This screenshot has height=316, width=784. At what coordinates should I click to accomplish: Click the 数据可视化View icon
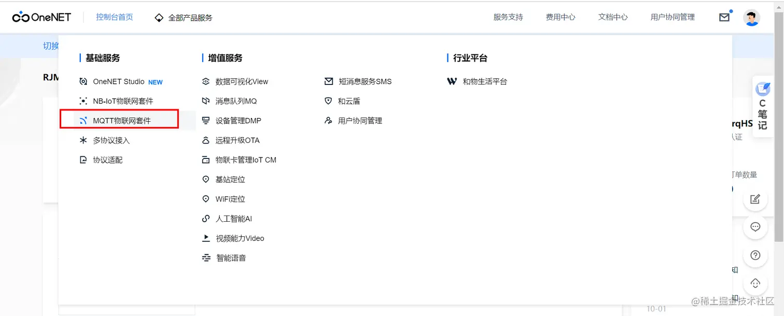pyautogui.click(x=206, y=81)
